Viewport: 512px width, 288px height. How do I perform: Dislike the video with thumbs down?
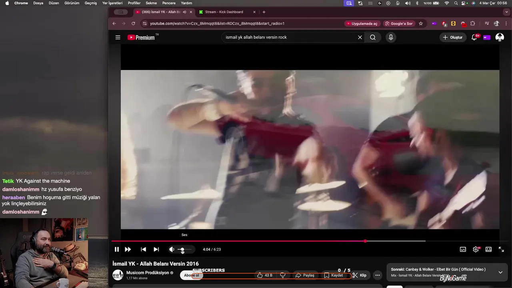coord(283,275)
